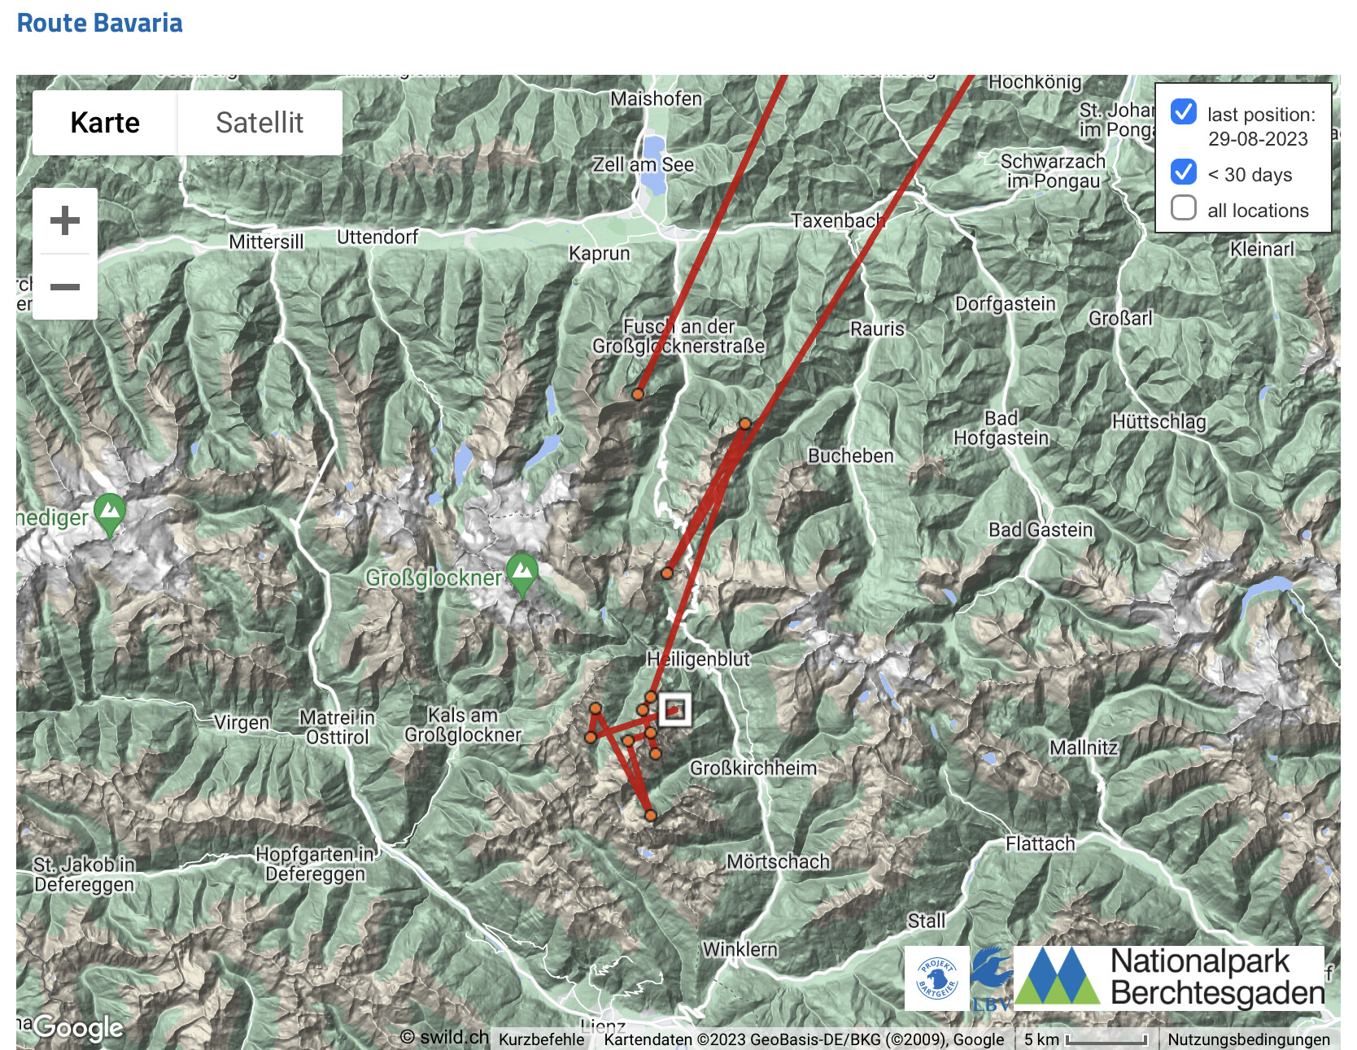The image size is (1357, 1050).
Task: Open the Nationalpark Berchtesgaden logo
Action: coord(1169,978)
